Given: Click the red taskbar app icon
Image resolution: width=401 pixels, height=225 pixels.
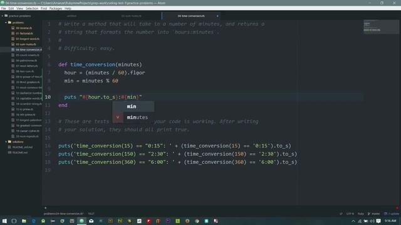Looking at the screenshot, I should [x=148, y=221].
